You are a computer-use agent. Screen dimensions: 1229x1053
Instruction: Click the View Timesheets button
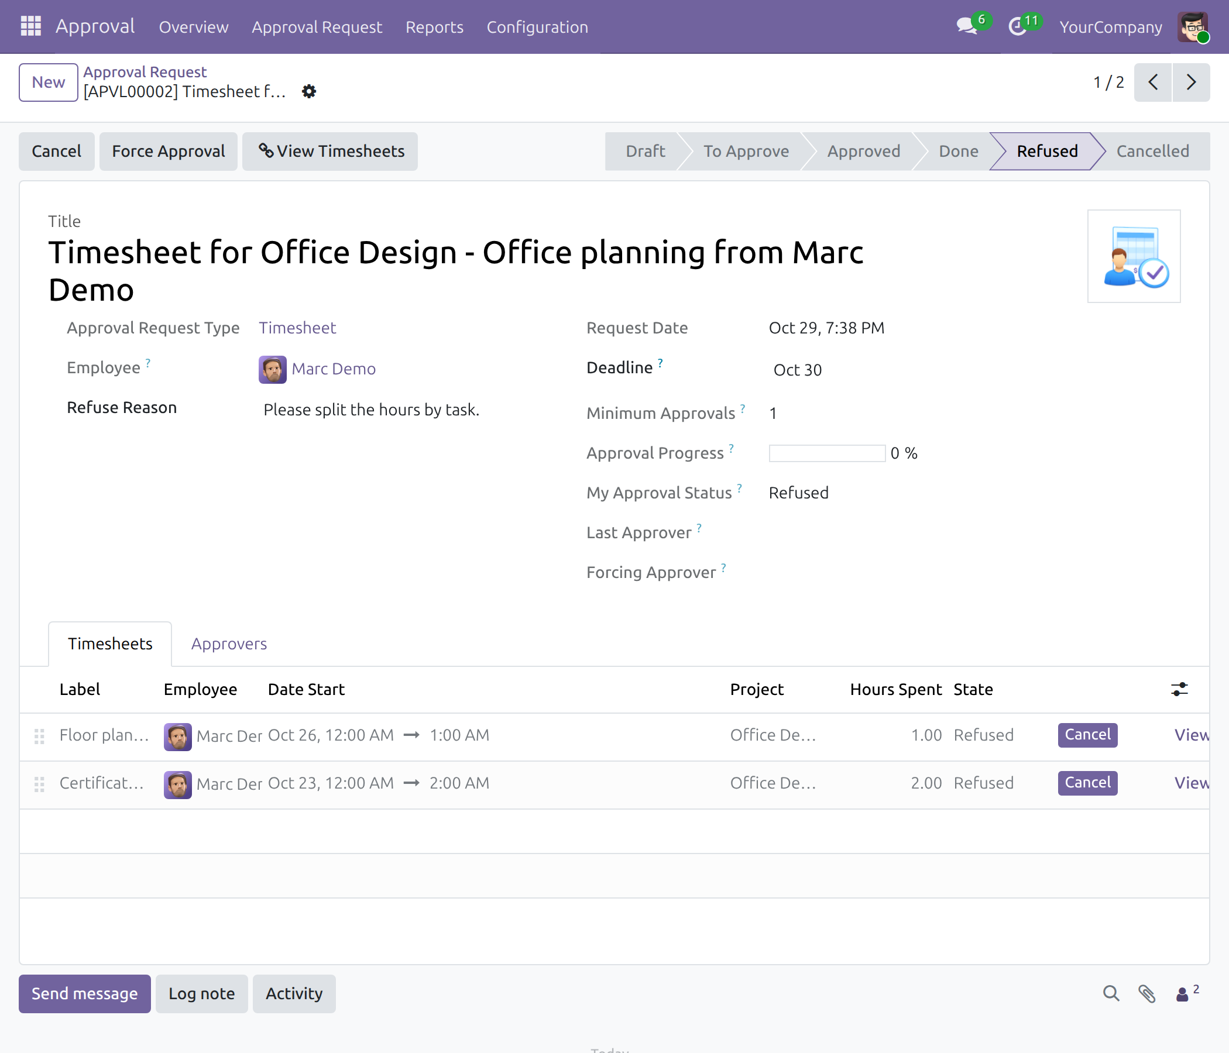(x=330, y=151)
